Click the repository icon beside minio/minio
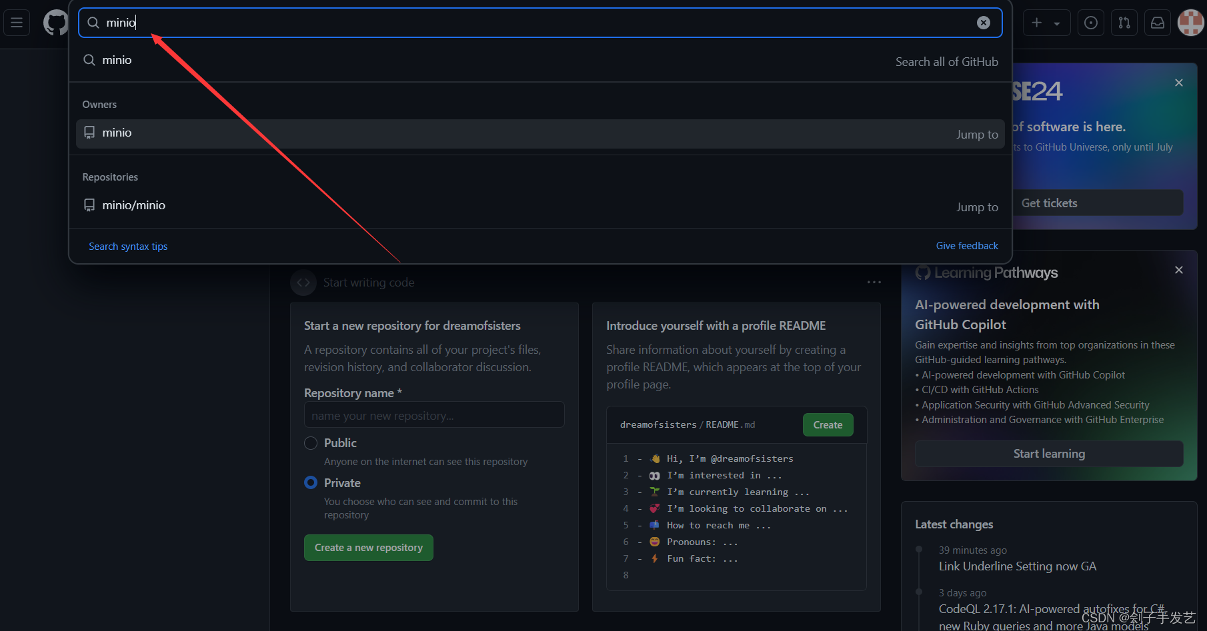Viewport: 1207px width, 631px height. 89,205
